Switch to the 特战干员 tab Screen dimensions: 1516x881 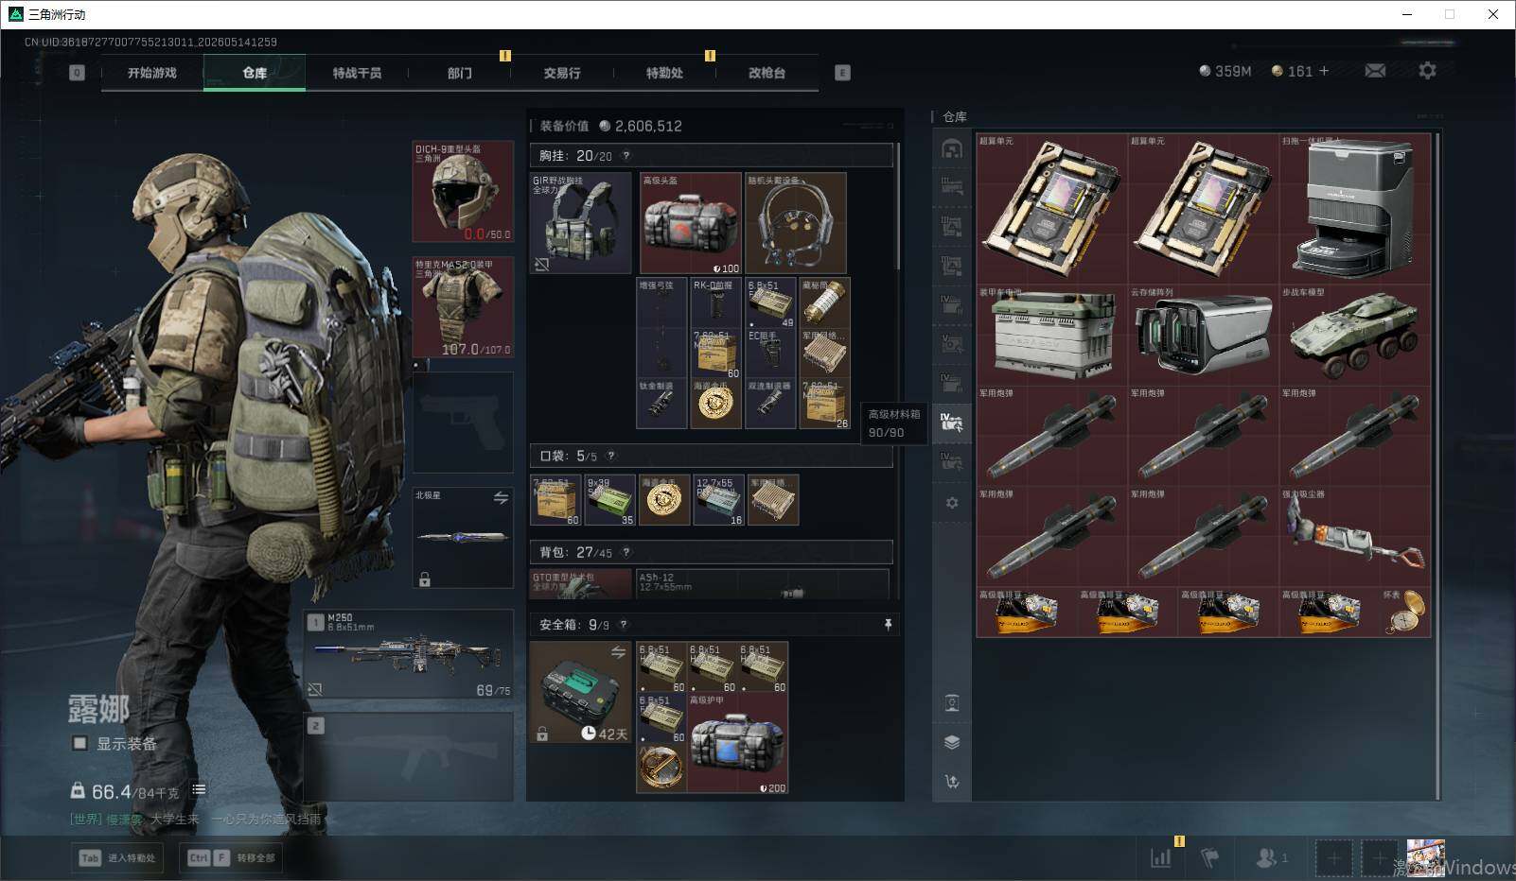pos(357,73)
